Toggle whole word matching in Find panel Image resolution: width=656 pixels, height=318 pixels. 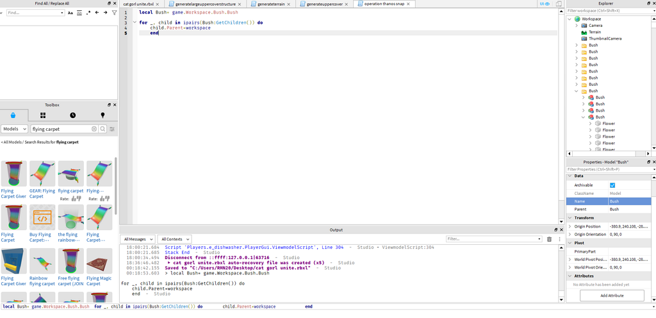[79, 13]
